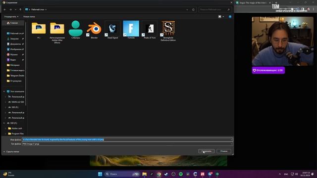Open the Program Files folder in tree
Viewport: 317px width, 178px height.
tap(16, 133)
